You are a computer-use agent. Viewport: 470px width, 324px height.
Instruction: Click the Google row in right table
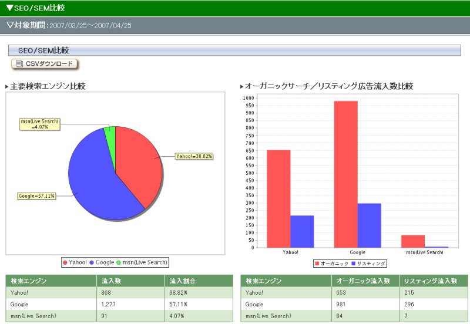pos(354,304)
